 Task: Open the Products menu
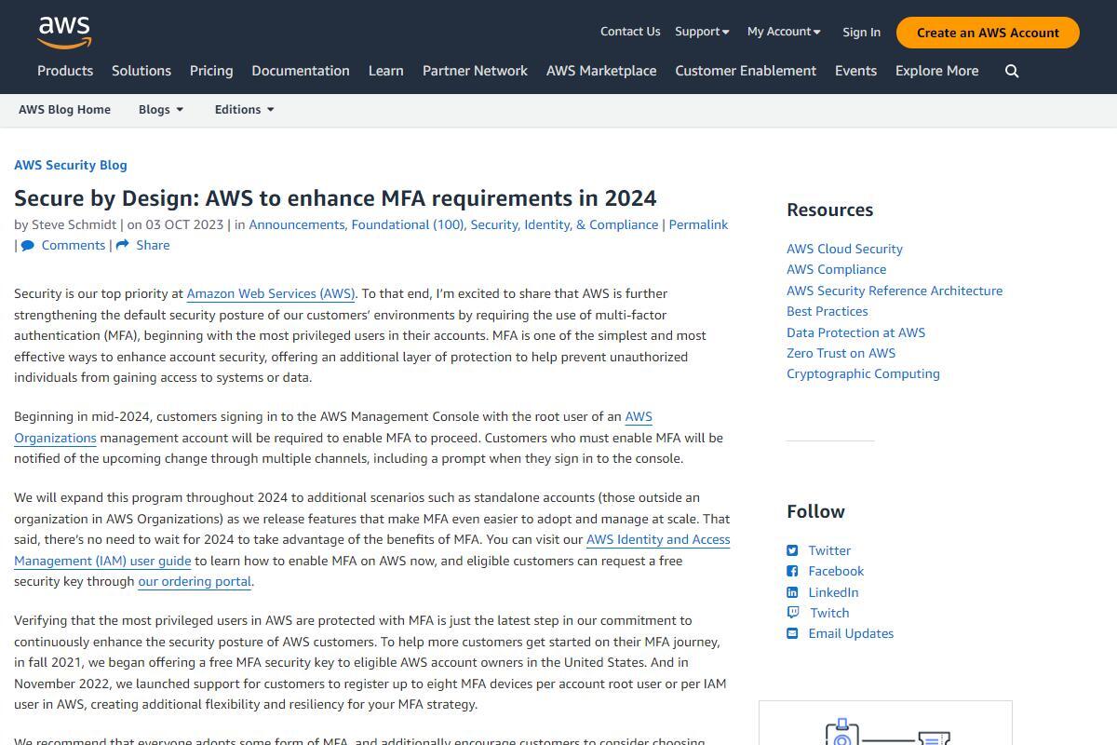pos(65,71)
